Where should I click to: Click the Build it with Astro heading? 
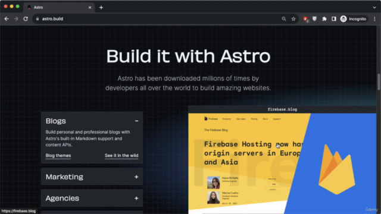(x=188, y=56)
